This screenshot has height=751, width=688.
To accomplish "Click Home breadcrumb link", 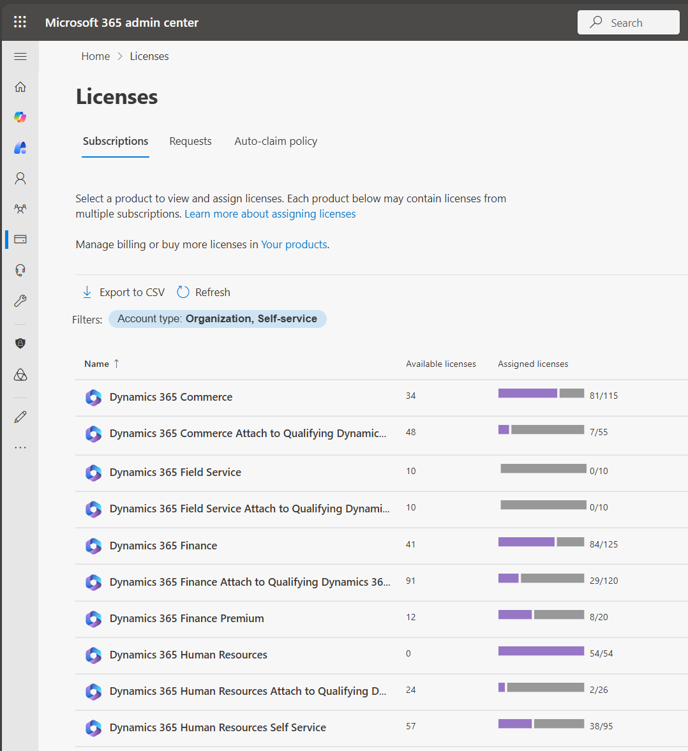I will pos(95,57).
